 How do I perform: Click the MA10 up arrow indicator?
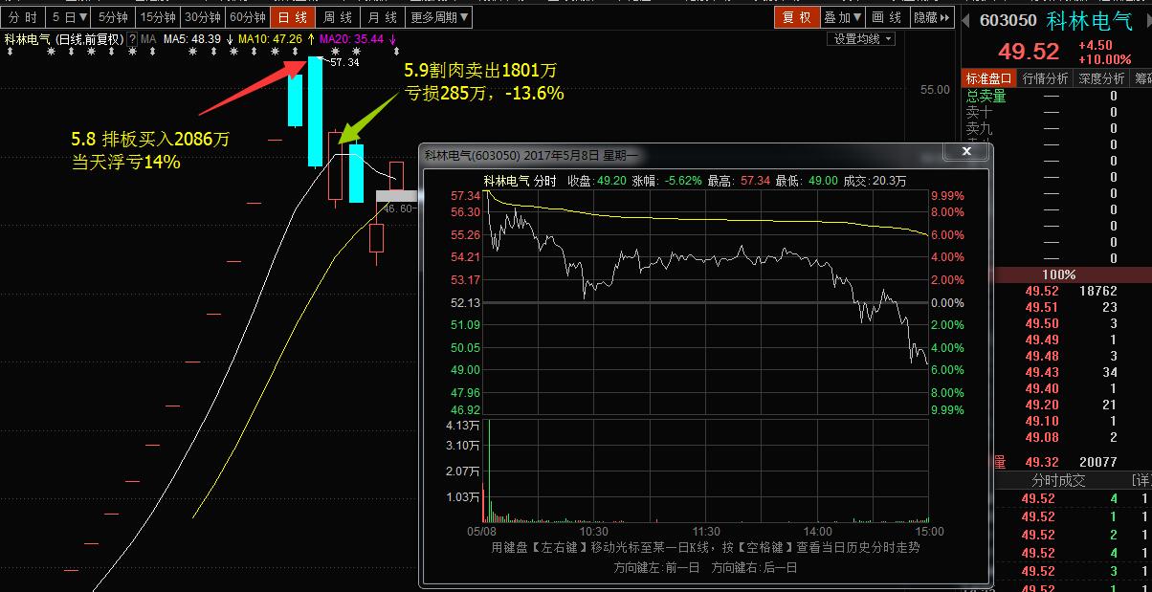[309, 39]
